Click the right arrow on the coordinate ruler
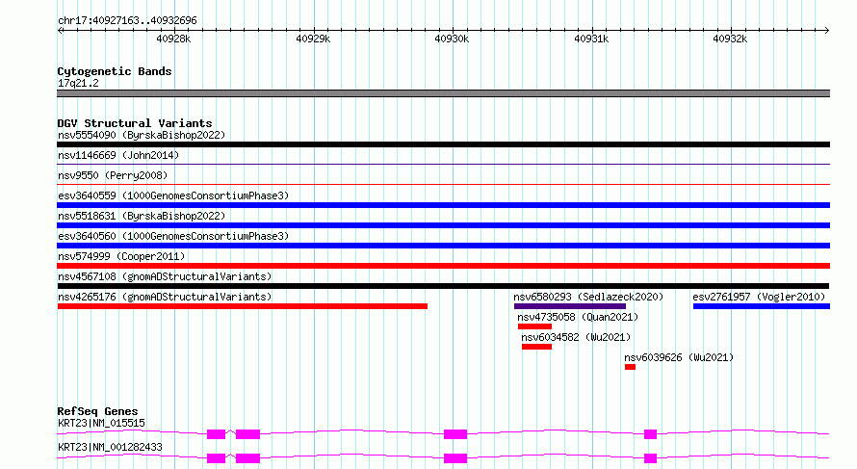Image resolution: width=857 pixels, height=469 pixels. click(x=826, y=31)
